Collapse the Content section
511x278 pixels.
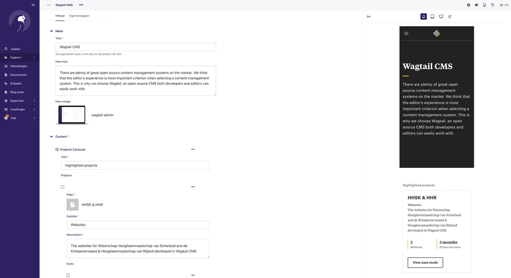click(52, 136)
